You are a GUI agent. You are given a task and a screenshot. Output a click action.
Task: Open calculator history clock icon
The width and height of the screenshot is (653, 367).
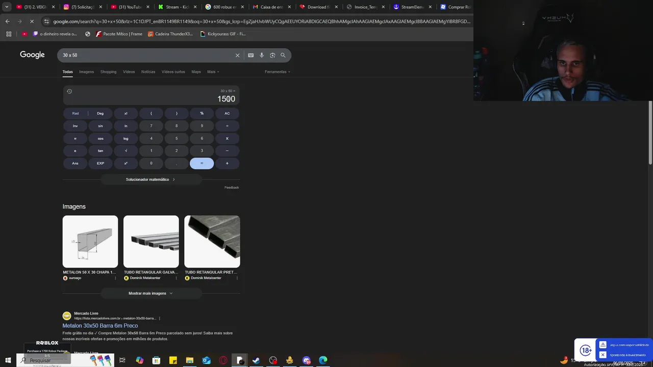tap(69, 91)
